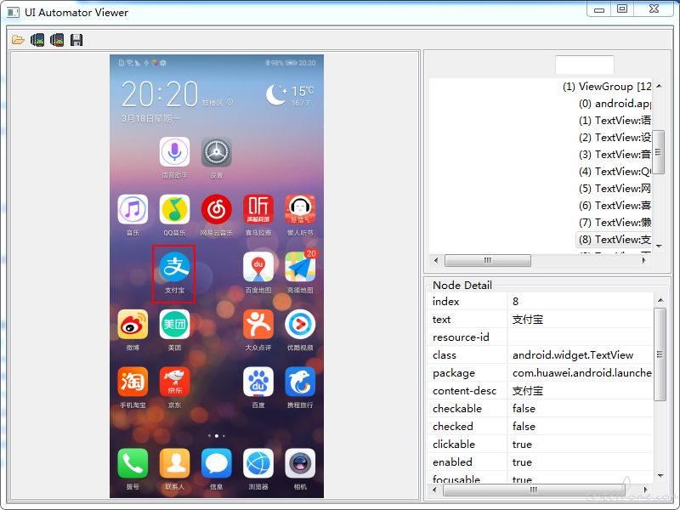
Task: Click the hierarchy tree's scroll-down arrow
Action: pyautogui.click(x=660, y=246)
